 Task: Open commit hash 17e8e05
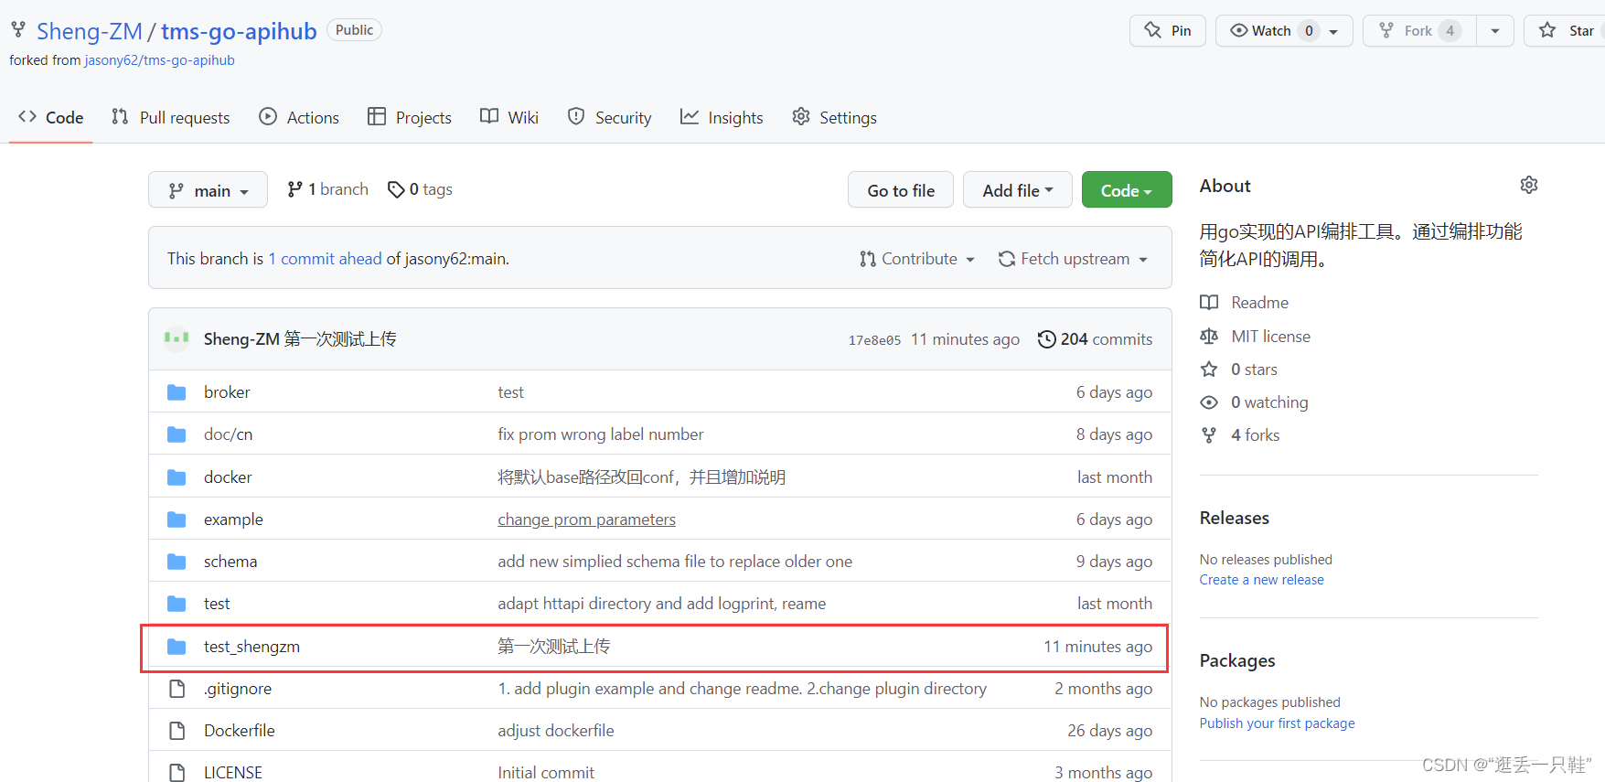[x=874, y=340]
